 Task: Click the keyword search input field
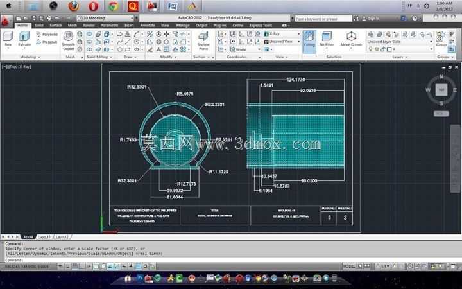click(323, 19)
